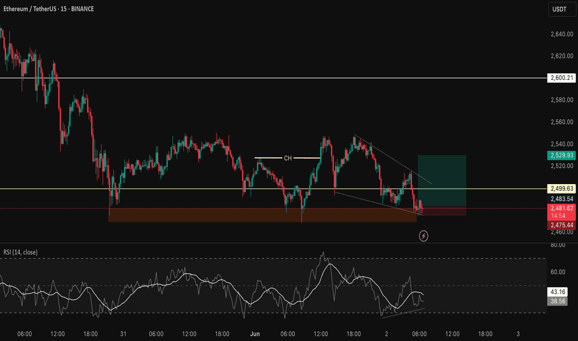Viewport: 578px width, 341px height.
Task: Select the orange support zone rectangle
Action: click(x=262, y=215)
